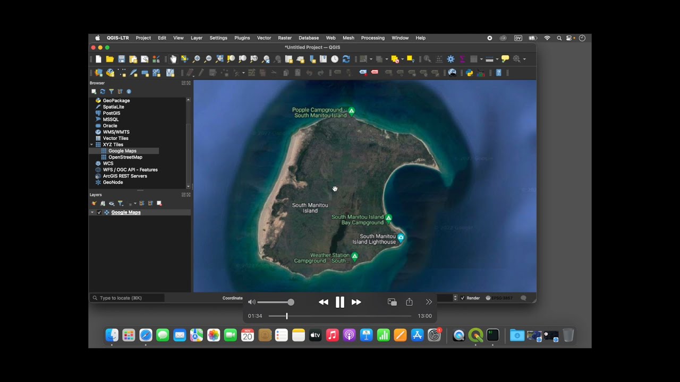Click the New SpatiaLite Layer feather icon
Viewport: 680px width, 382px height.
(133, 73)
